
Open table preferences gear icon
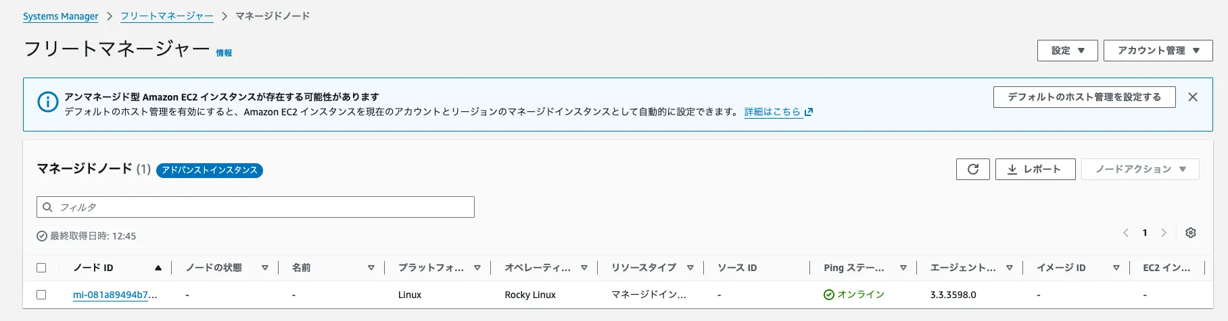point(1191,233)
